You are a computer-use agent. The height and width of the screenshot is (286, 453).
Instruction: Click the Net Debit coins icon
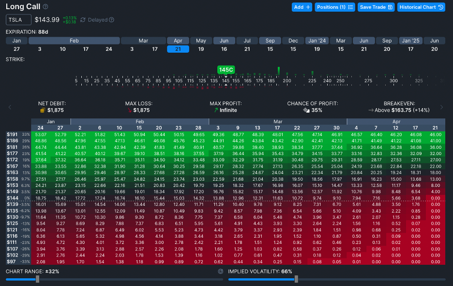pyautogui.click(x=43, y=110)
